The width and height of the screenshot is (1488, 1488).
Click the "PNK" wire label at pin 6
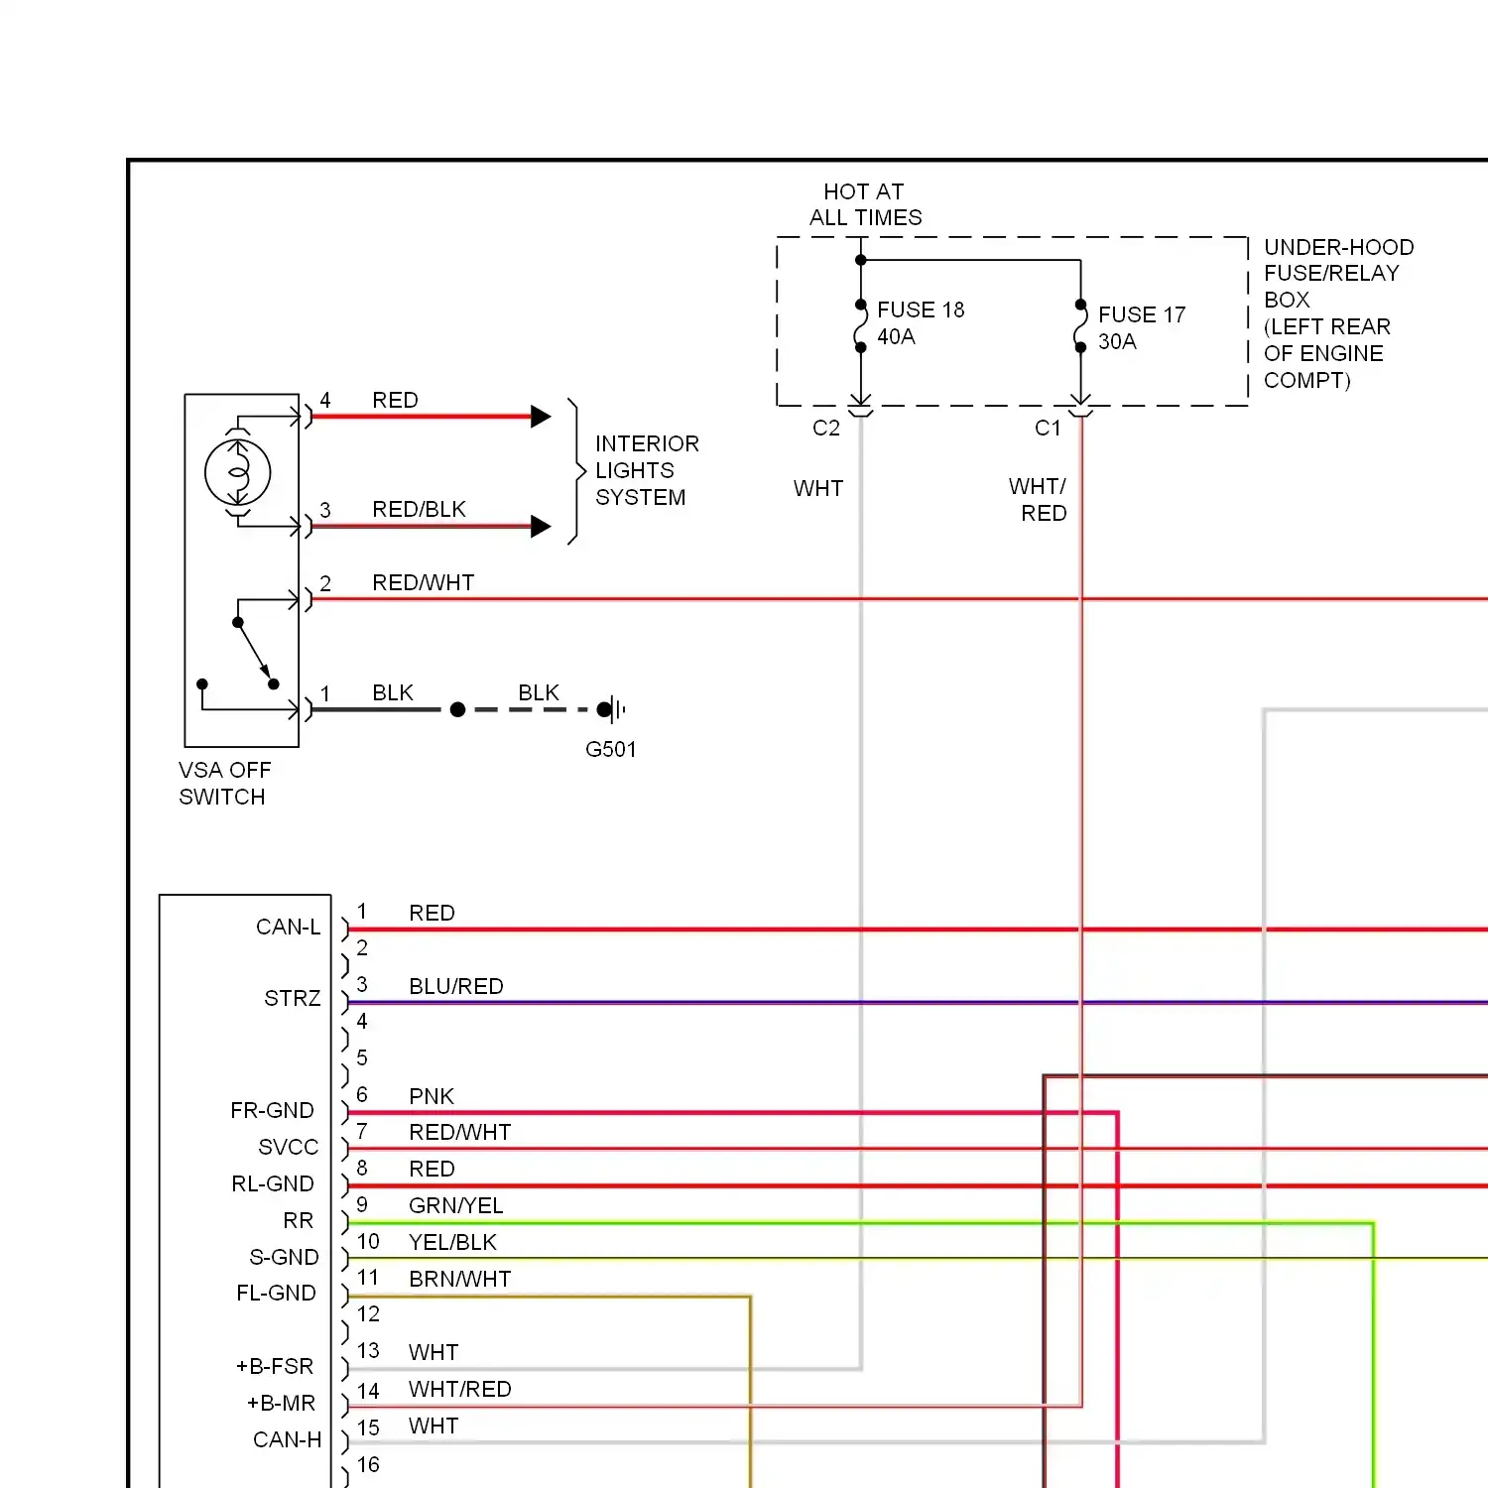pos(432,1096)
